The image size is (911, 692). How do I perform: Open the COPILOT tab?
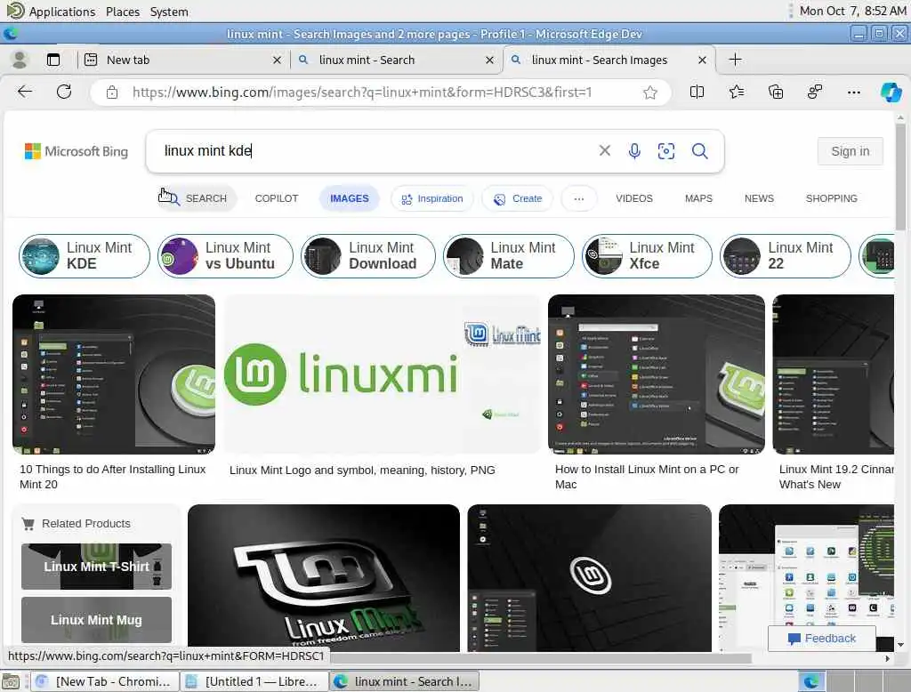click(x=277, y=198)
